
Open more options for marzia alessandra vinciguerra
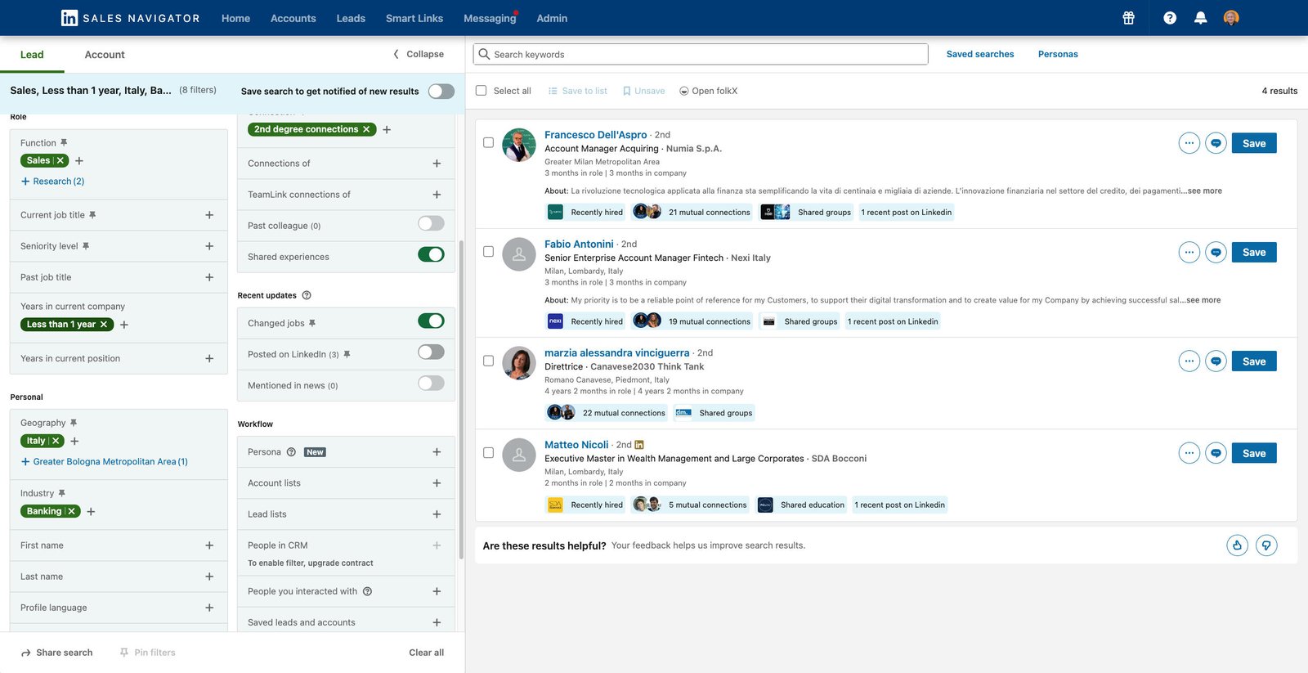click(x=1189, y=361)
